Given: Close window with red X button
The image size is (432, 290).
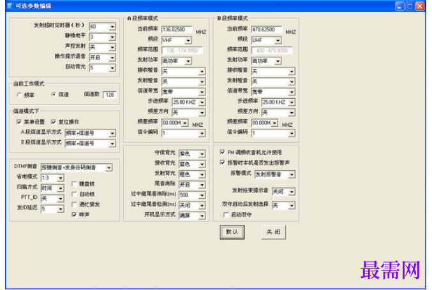Looking at the screenshot, I should 420,6.
